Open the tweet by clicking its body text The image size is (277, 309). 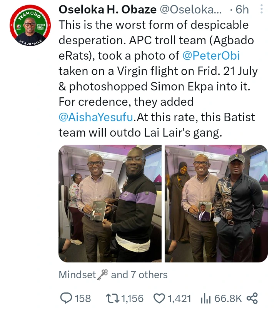[x=154, y=87]
